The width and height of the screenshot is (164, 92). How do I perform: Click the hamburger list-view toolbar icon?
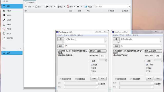(x=78, y=7)
